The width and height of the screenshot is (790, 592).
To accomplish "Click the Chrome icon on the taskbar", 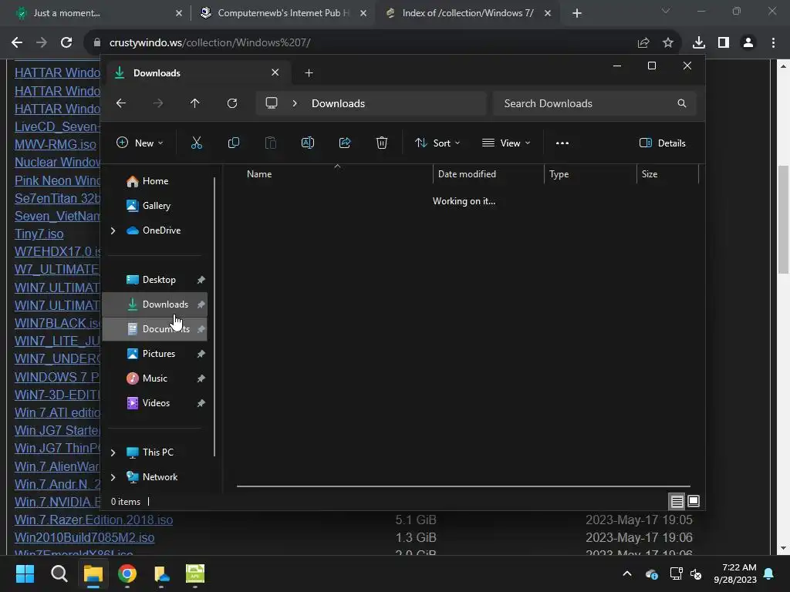I will 127,573.
